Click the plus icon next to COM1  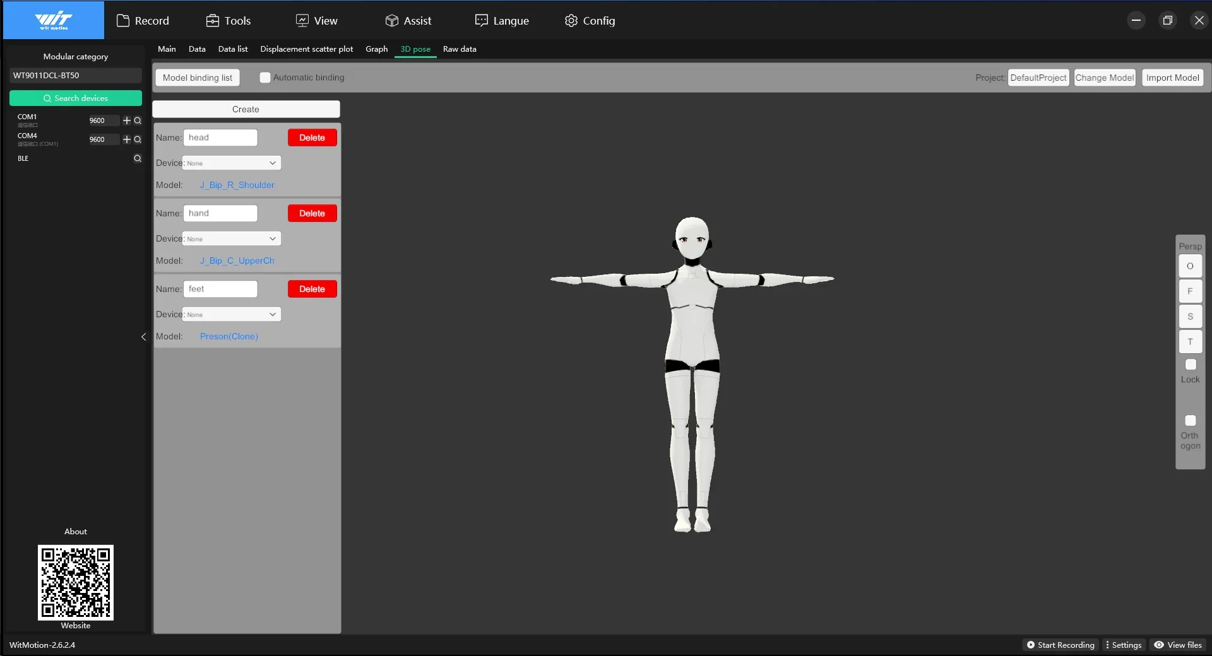tap(127, 120)
